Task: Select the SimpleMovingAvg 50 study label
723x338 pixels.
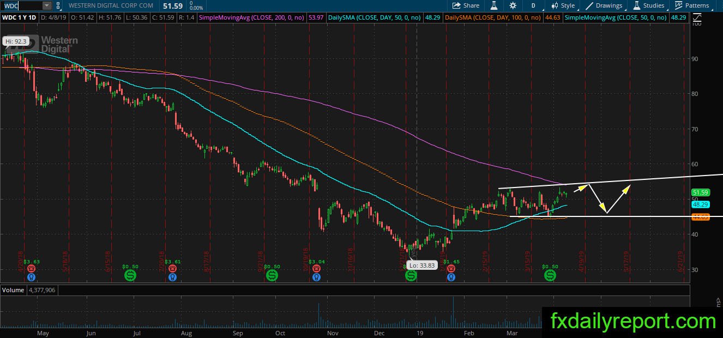Action: click(x=616, y=17)
